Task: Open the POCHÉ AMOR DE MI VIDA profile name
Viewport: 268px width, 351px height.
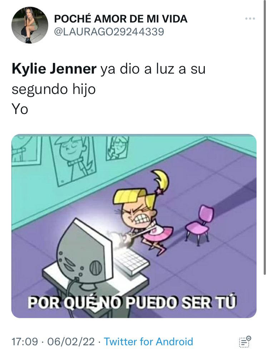Action: coord(121,19)
